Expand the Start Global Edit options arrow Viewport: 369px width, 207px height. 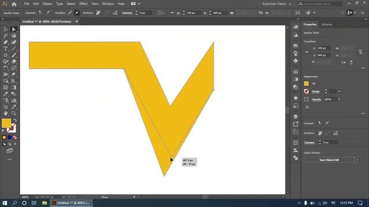point(357,160)
